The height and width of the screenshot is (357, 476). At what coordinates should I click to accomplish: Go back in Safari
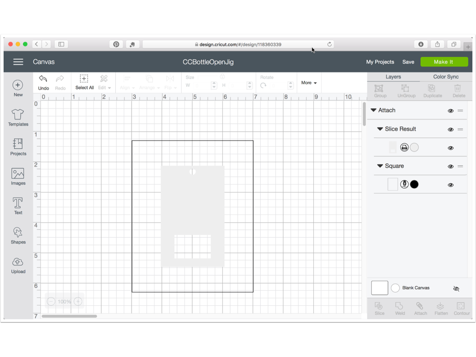pyautogui.click(x=37, y=44)
